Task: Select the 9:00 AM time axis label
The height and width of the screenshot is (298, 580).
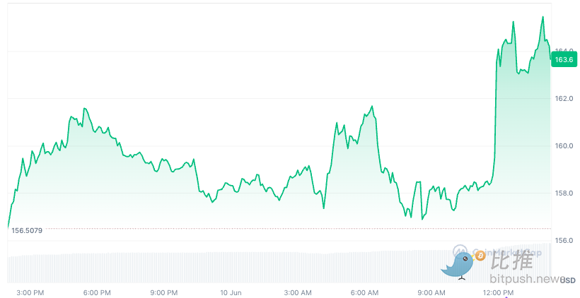Action: pyautogui.click(x=431, y=292)
